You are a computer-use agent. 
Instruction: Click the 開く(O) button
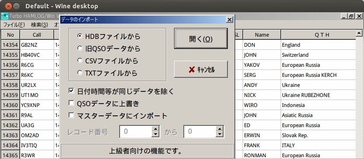(x=201, y=38)
